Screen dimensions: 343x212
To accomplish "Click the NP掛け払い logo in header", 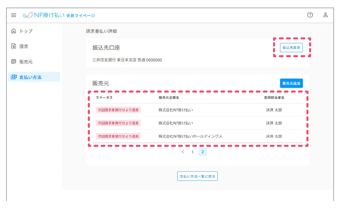I will (59, 15).
